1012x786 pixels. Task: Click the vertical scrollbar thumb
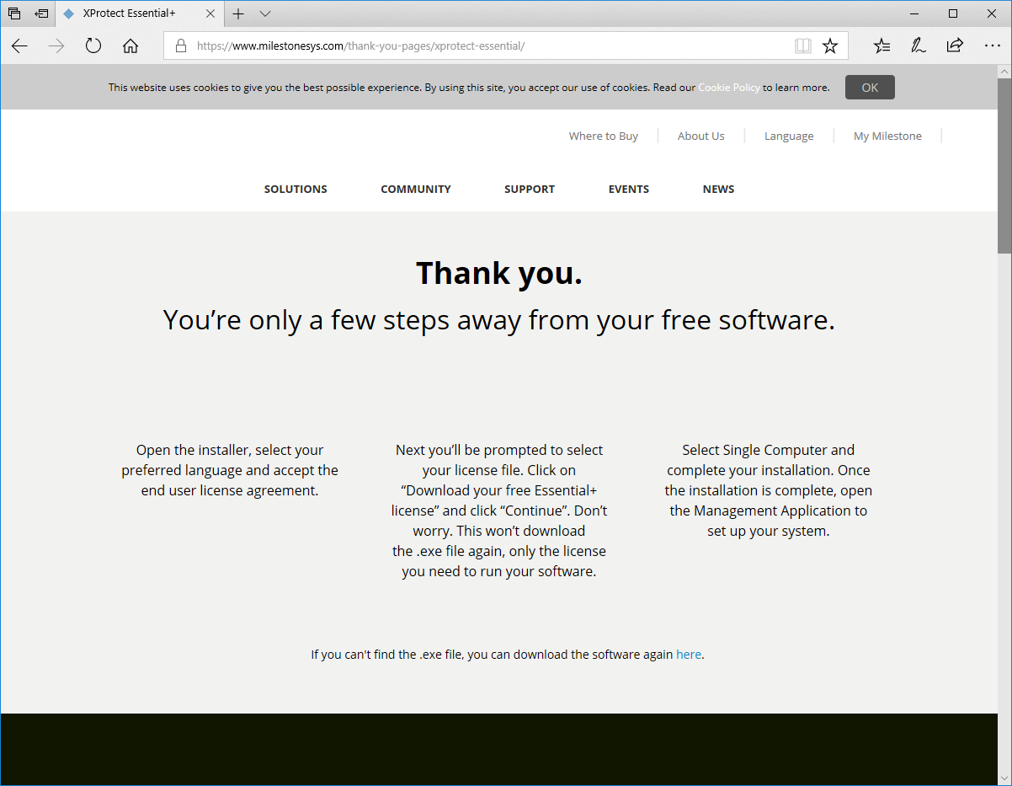1004,166
